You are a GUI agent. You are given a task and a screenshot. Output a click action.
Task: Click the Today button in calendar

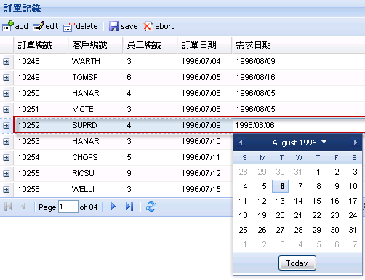(x=297, y=263)
